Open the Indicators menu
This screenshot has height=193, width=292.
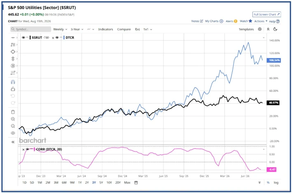105,29
